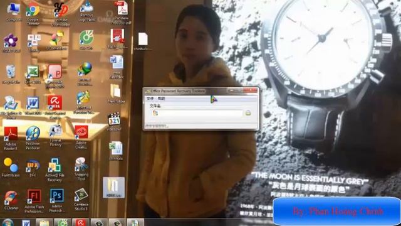
Task: Open the pink PowerPoint shortcut
Action: click(x=55, y=77)
